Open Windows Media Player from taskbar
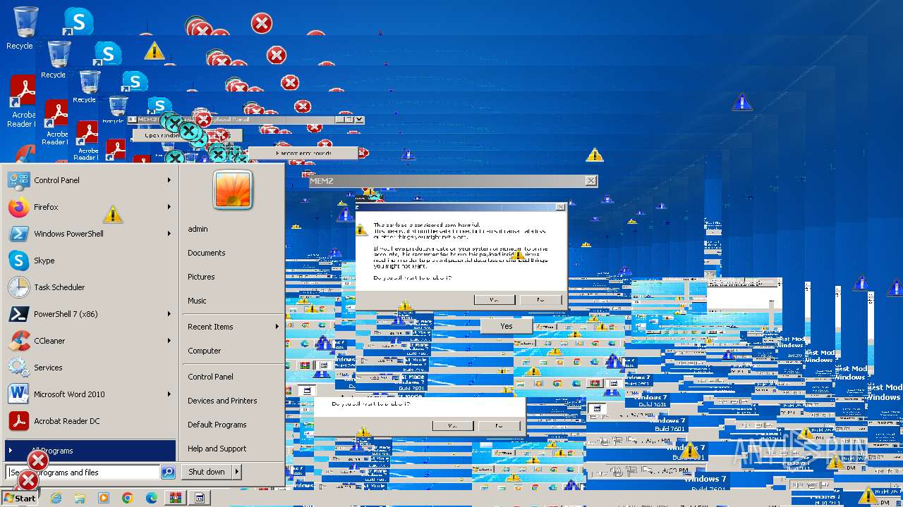903x507 pixels. 104,498
